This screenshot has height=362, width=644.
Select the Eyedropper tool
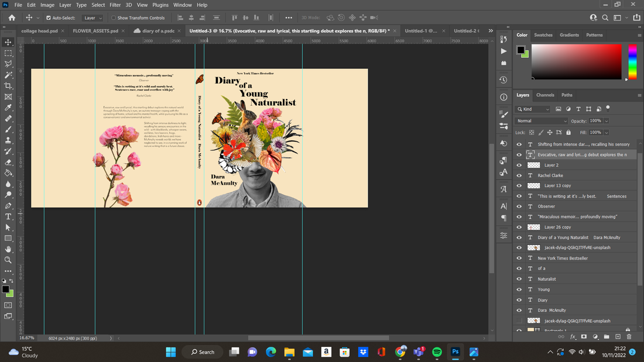(8, 108)
